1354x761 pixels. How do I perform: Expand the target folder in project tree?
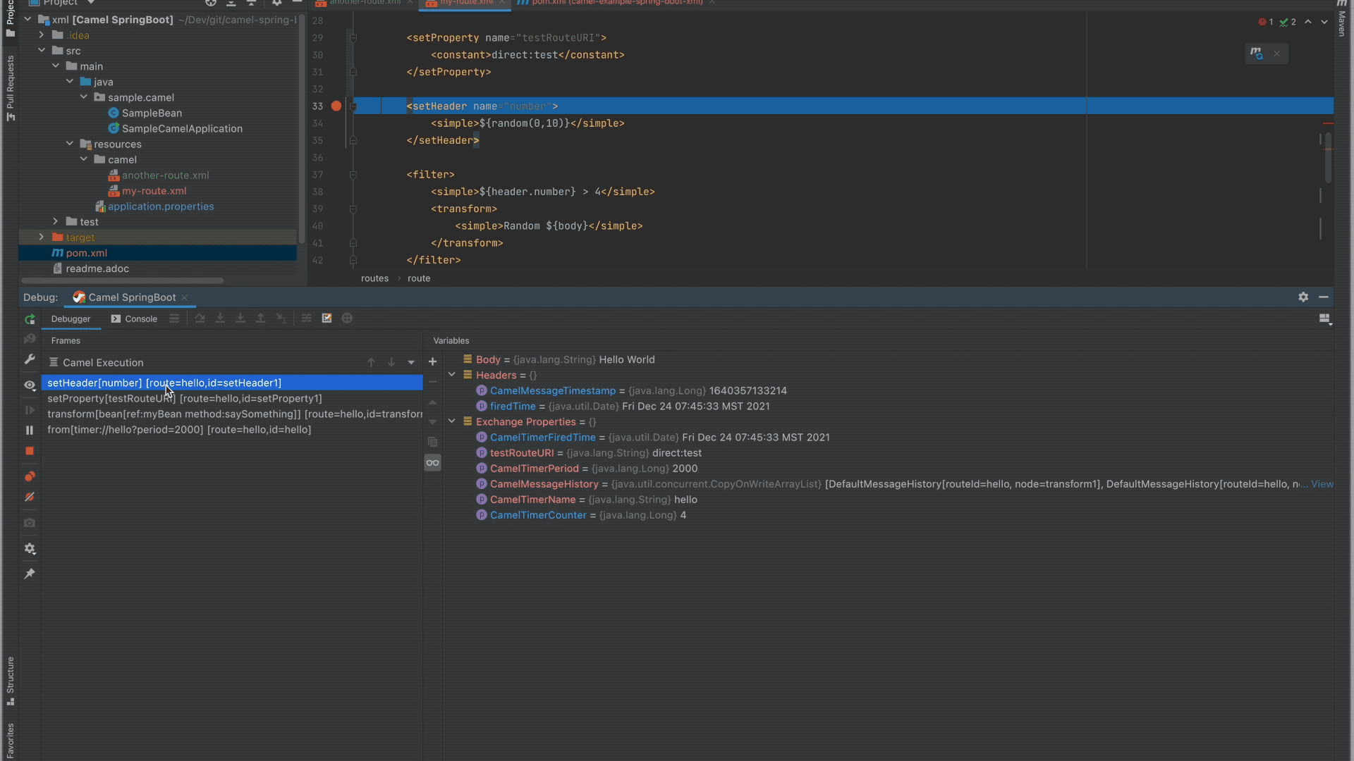(41, 237)
